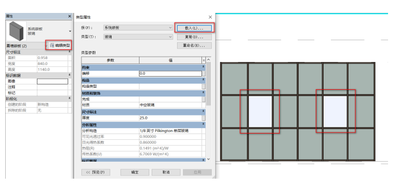Click the 值 column header
Screen dimensions: 400x188
pos(170,60)
